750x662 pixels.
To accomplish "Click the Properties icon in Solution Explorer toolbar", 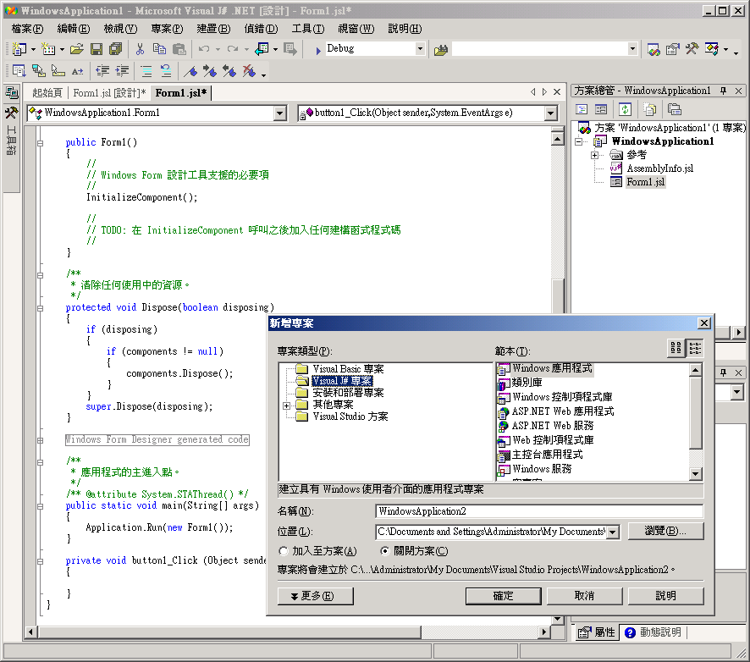I will click(x=675, y=109).
